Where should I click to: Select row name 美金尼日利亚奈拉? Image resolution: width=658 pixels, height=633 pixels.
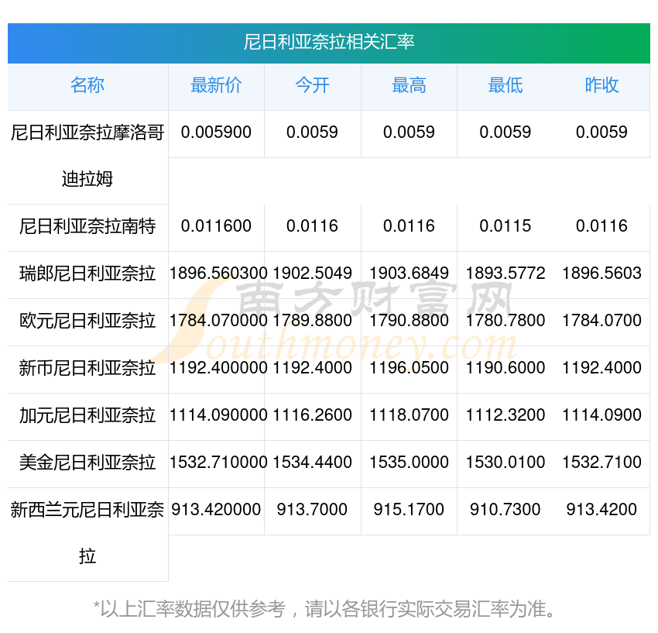[87, 463]
